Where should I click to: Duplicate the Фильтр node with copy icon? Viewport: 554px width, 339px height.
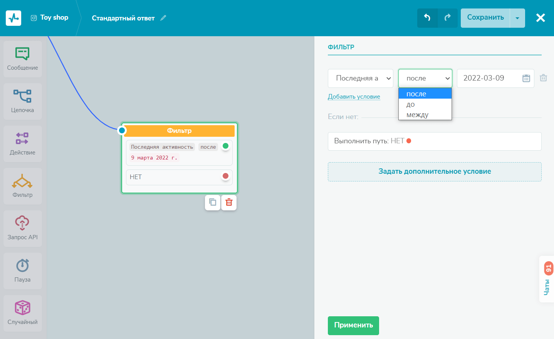(213, 202)
